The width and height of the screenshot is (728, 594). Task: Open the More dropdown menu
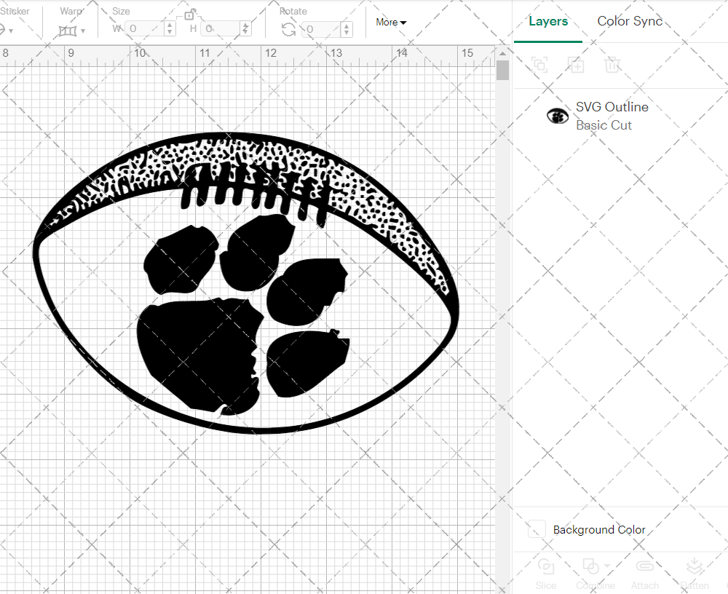[x=391, y=23]
